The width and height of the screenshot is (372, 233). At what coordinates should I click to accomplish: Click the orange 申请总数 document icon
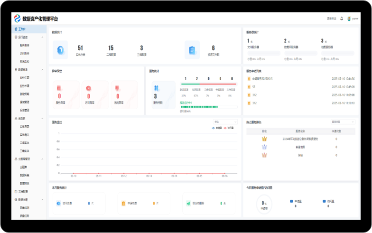point(123,203)
